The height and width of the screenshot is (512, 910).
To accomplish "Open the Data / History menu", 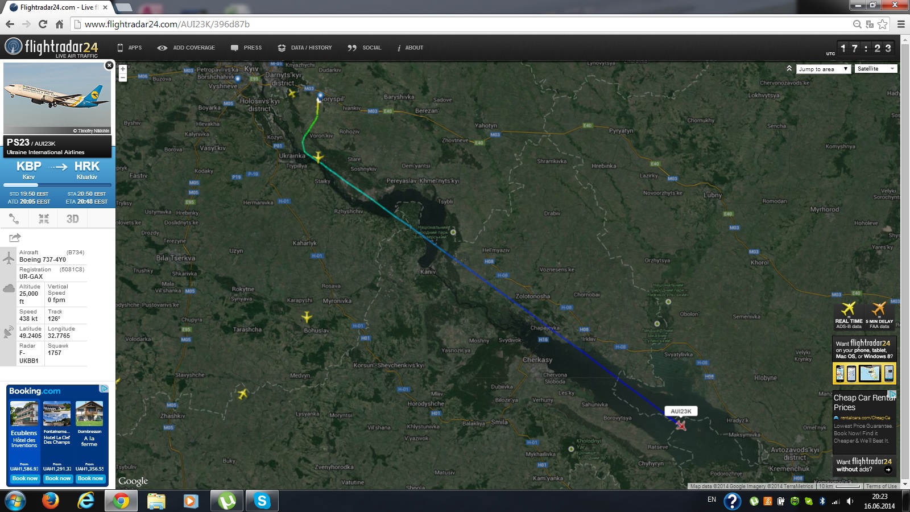I will [x=305, y=48].
